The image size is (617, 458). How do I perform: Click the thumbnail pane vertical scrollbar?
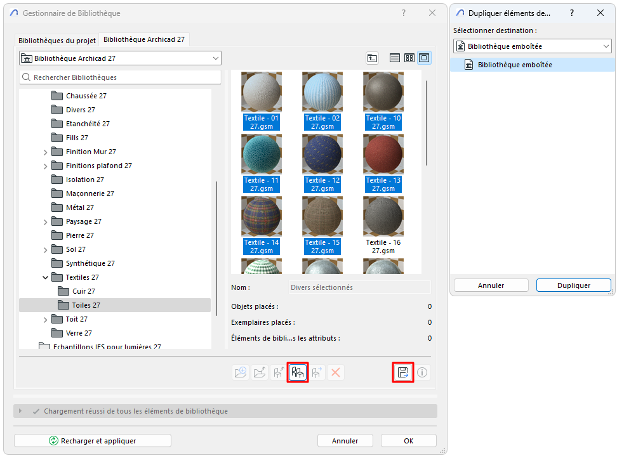click(x=427, y=123)
